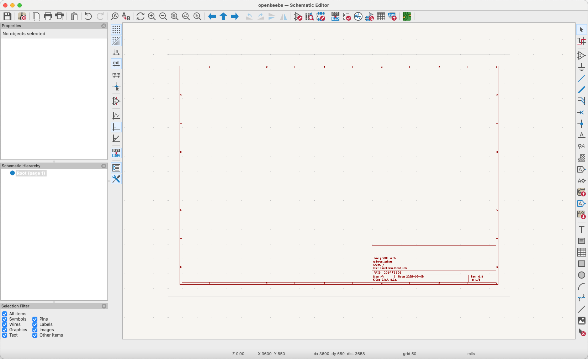Click the Save schematic icon

pos(7,16)
